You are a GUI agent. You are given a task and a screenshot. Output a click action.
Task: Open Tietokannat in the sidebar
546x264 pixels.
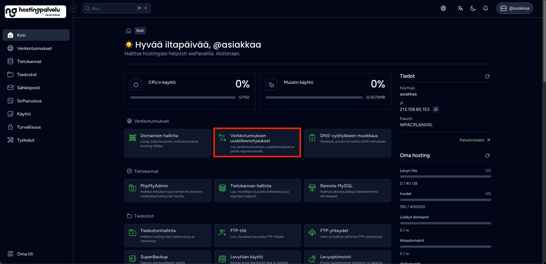tap(36, 61)
